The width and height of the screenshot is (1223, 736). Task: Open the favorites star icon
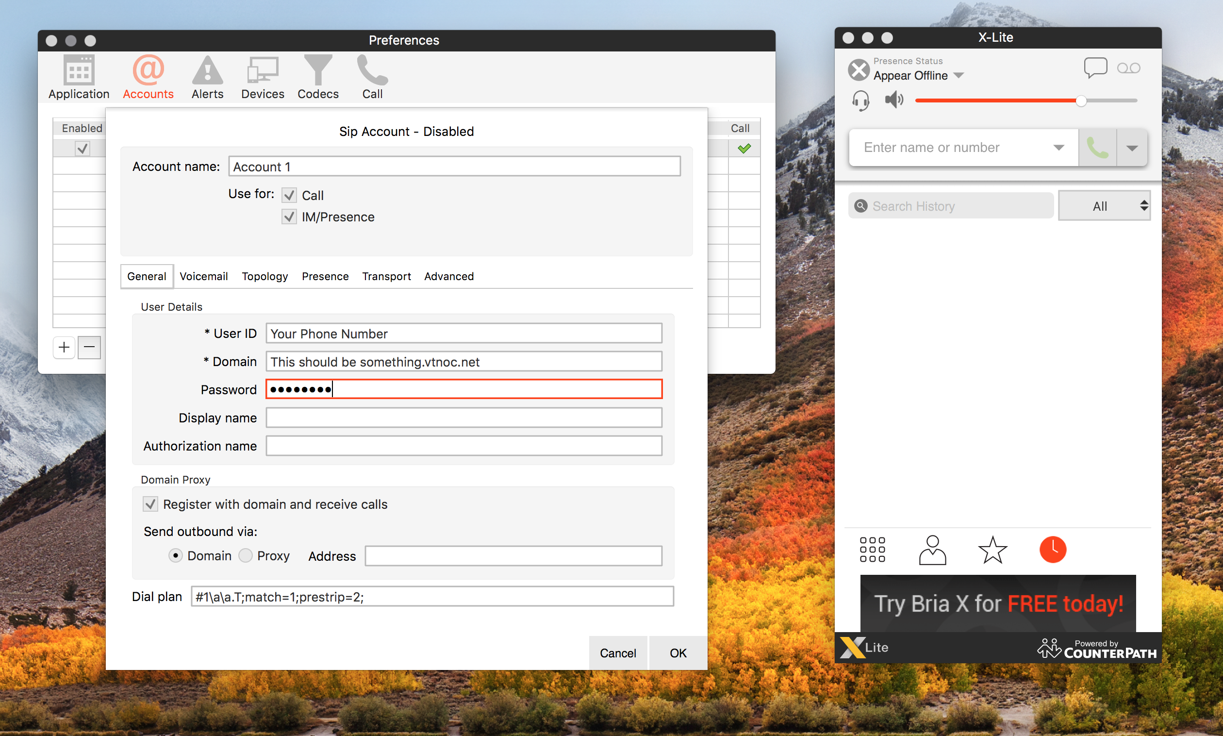tap(992, 550)
